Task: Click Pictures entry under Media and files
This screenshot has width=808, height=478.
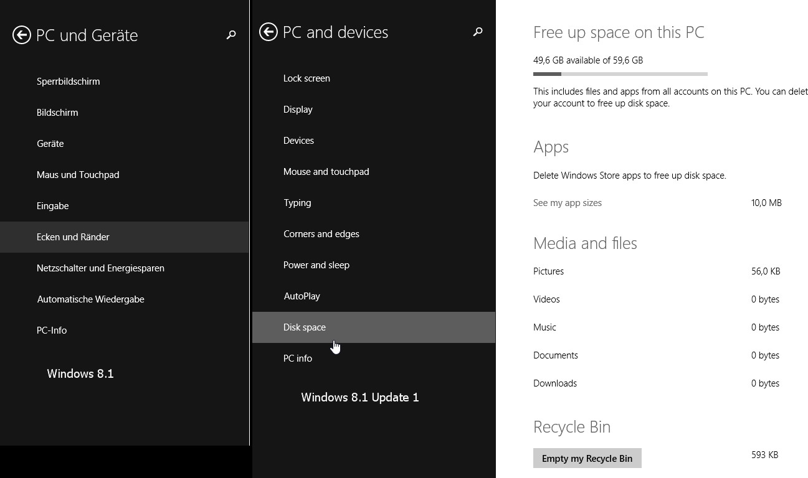Action: click(x=548, y=271)
